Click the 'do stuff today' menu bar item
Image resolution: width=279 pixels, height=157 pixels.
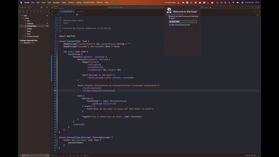click(170, 3)
